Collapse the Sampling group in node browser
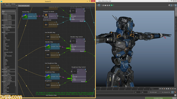 click(x=2, y=72)
